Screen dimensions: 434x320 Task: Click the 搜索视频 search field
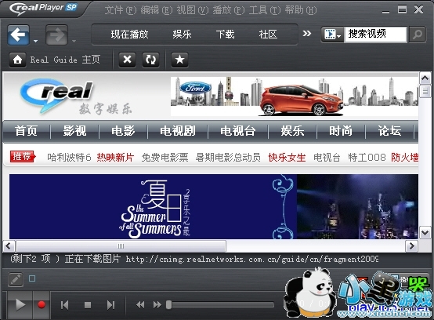375,35
